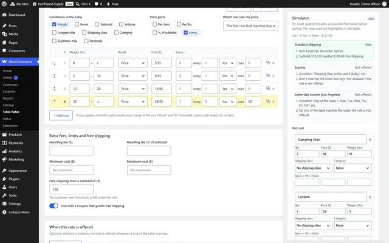Uncheck the Weight condition

pyautogui.click(x=54, y=24)
